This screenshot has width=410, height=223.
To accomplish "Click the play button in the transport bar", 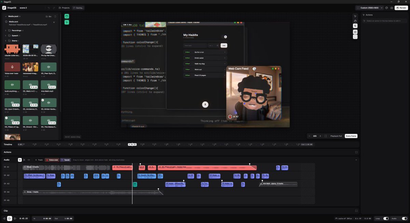I will click(10, 218).
